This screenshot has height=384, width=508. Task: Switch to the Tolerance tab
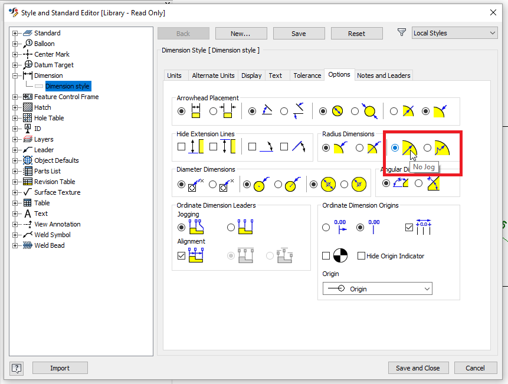click(307, 75)
